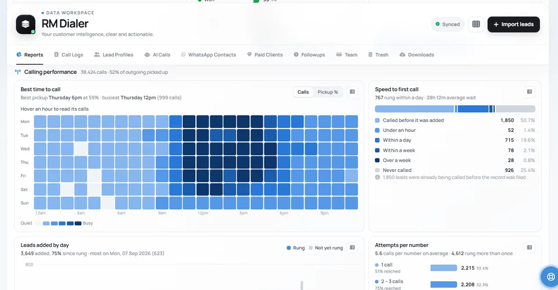Viewport: 558px width, 290px height.
Task: Click the Over a week color swatch
Action: (x=377, y=160)
